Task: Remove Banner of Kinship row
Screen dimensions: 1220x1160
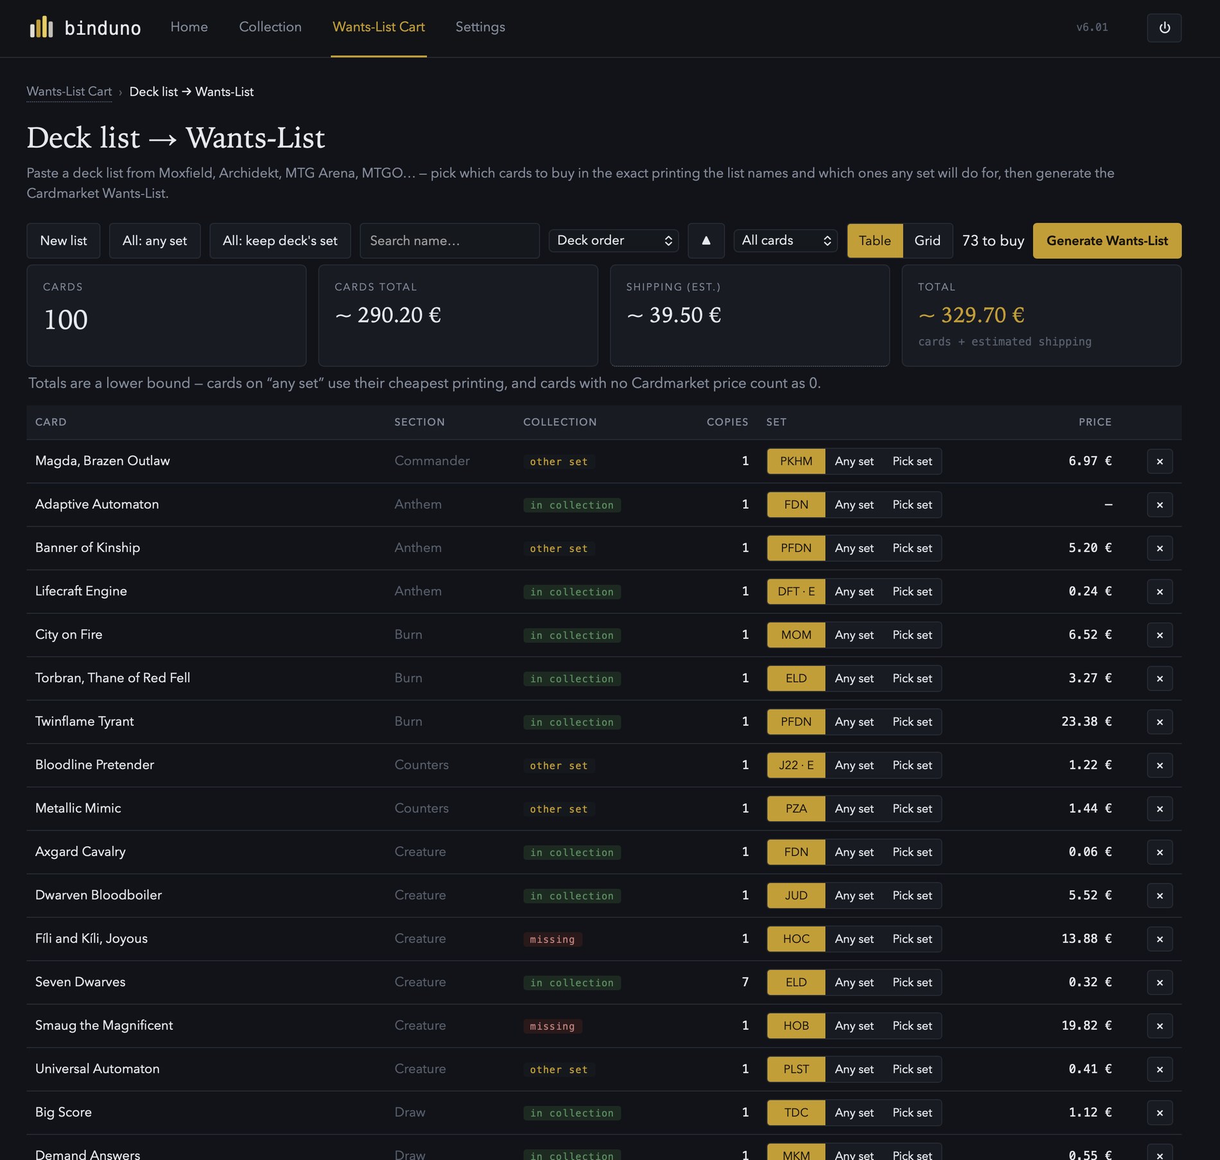Action: (1160, 548)
